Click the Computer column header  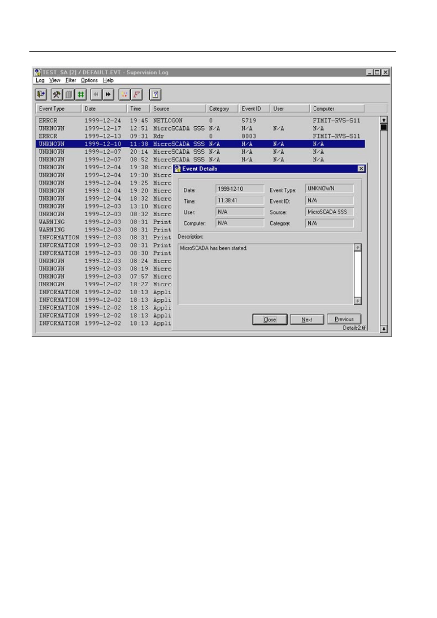coord(337,109)
